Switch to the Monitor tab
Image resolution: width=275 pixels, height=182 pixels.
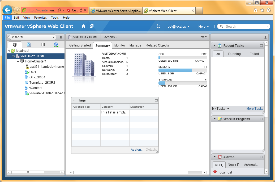[x=120, y=45]
